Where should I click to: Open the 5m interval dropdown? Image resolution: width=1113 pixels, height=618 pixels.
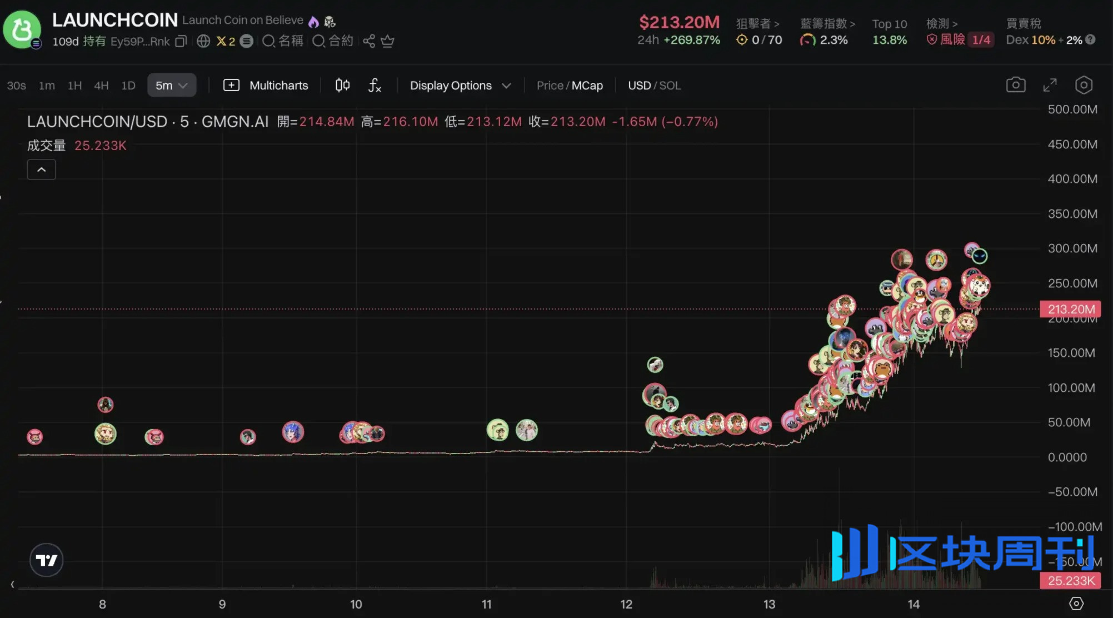(x=172, y=86)
